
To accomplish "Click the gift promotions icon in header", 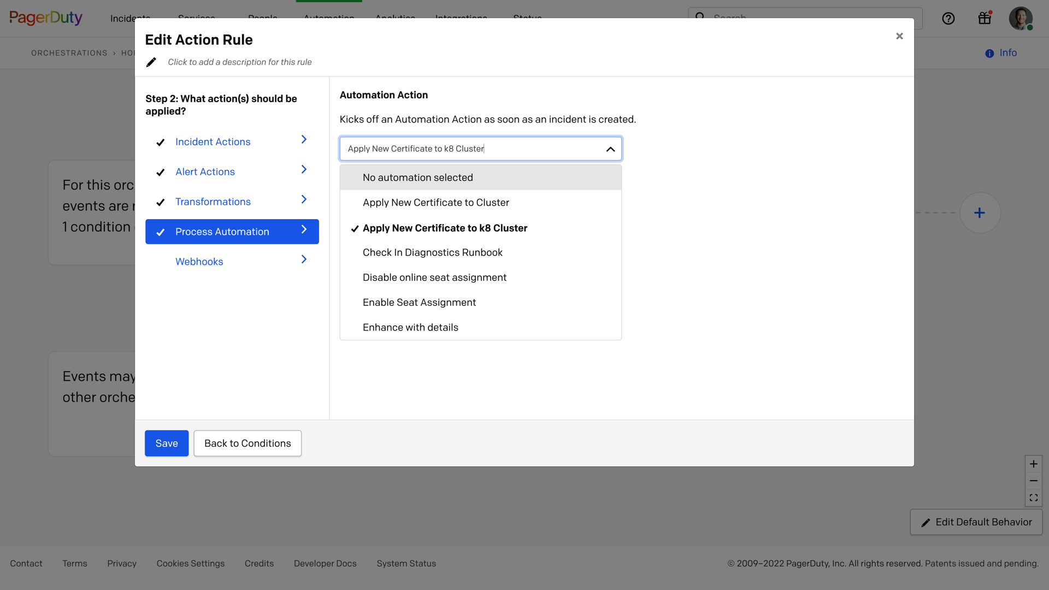I will pyautogui.click(x=985, y=18).
